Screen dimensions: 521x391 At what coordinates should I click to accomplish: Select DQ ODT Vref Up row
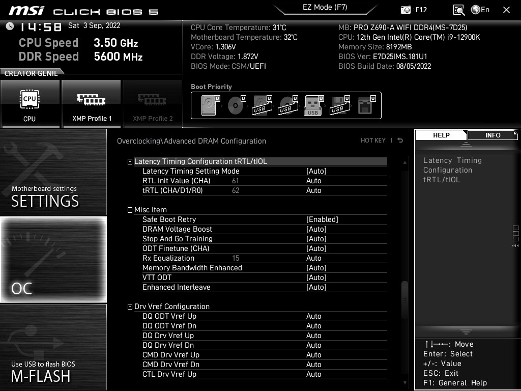pos(265,316)
